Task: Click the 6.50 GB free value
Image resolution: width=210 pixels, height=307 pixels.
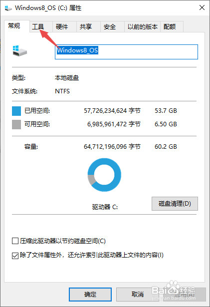Action: click(166, 124)
